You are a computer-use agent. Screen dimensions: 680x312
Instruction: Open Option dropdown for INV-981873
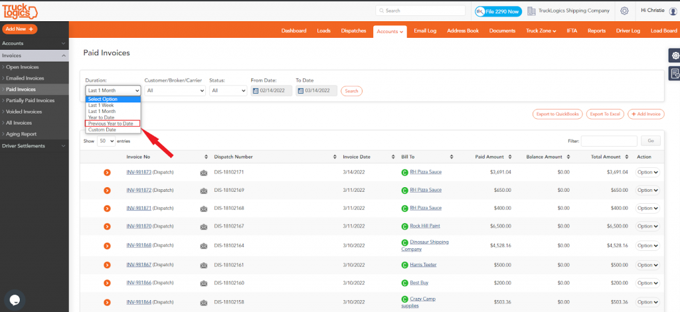pos(647,172)
